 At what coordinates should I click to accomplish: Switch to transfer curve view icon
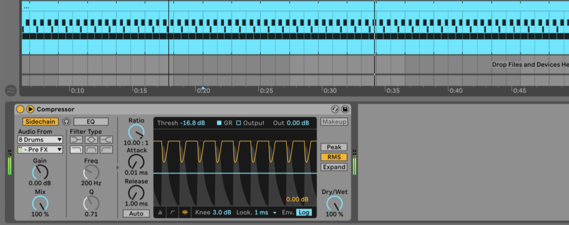(172, 213)
